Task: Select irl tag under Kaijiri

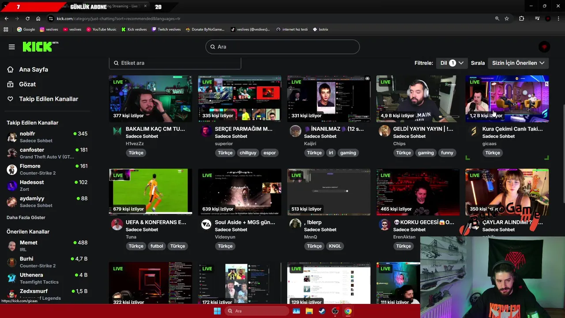Action: click(x=331, y=153)
